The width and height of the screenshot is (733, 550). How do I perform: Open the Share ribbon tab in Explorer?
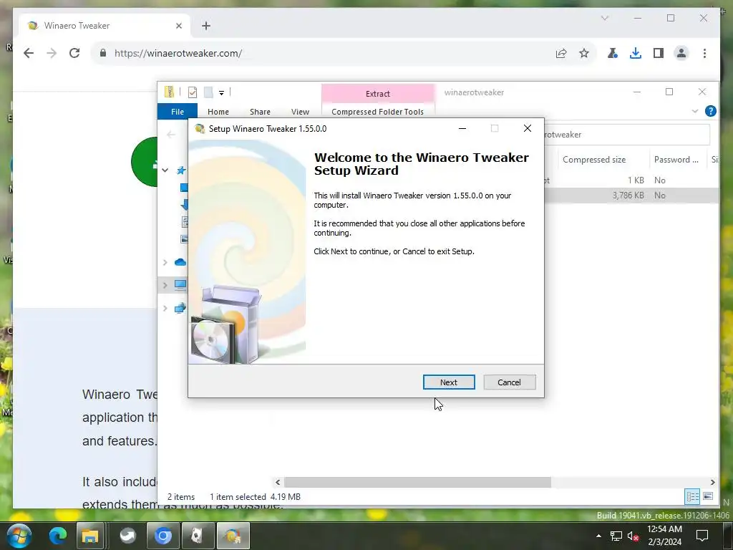(x=260, y=112)
